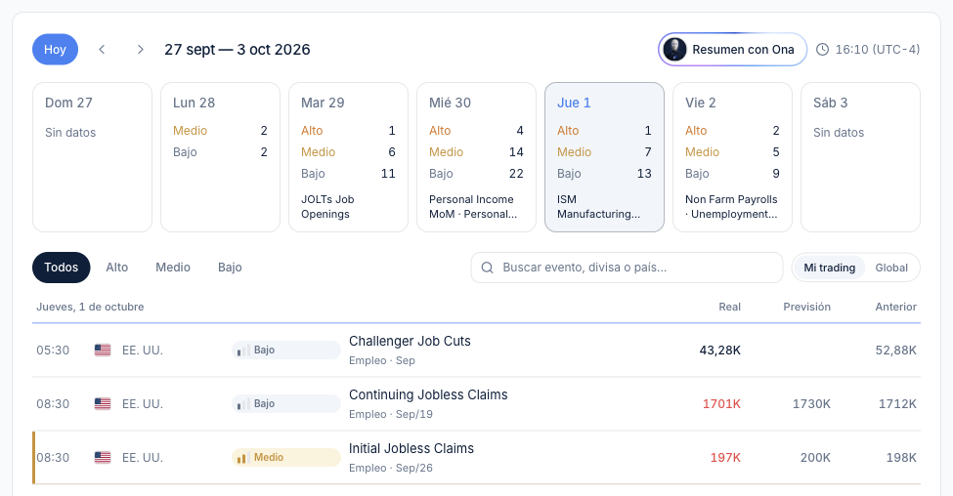Click Bajo impact badge for Challenger Job Cuts
The image size is (953, 496).
[x=286, y=351]
